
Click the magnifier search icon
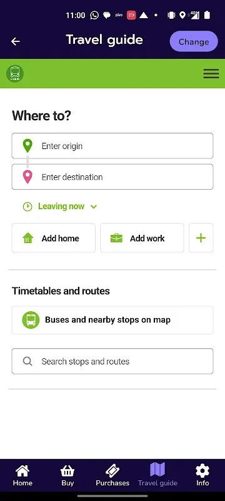click(x=27, y=361)
